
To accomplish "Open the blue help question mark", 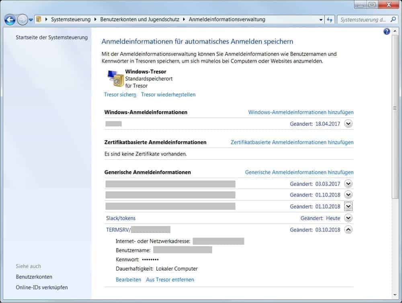I will (387, 31).
